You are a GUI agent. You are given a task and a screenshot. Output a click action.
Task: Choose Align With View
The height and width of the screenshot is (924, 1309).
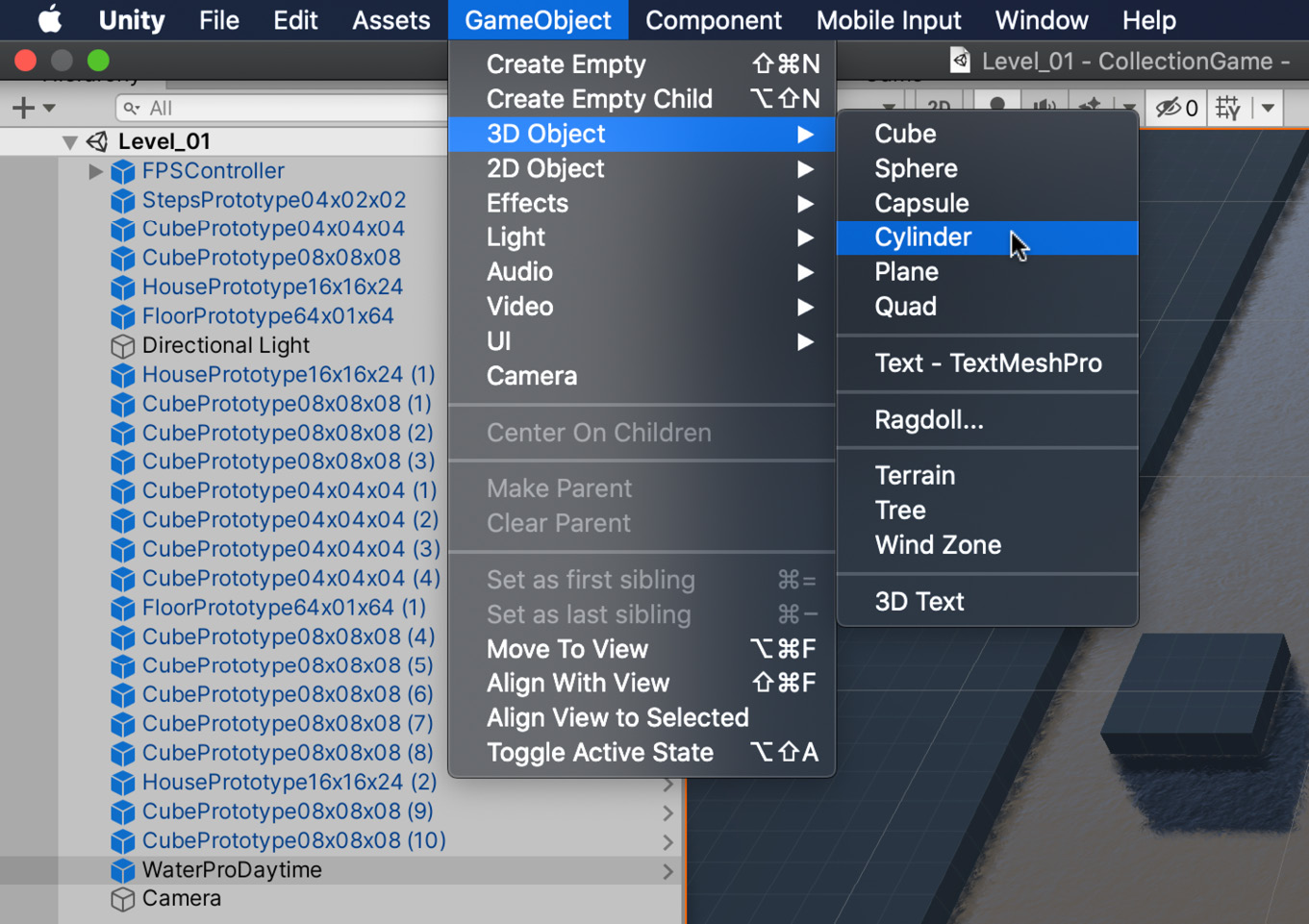coord(642,684)
